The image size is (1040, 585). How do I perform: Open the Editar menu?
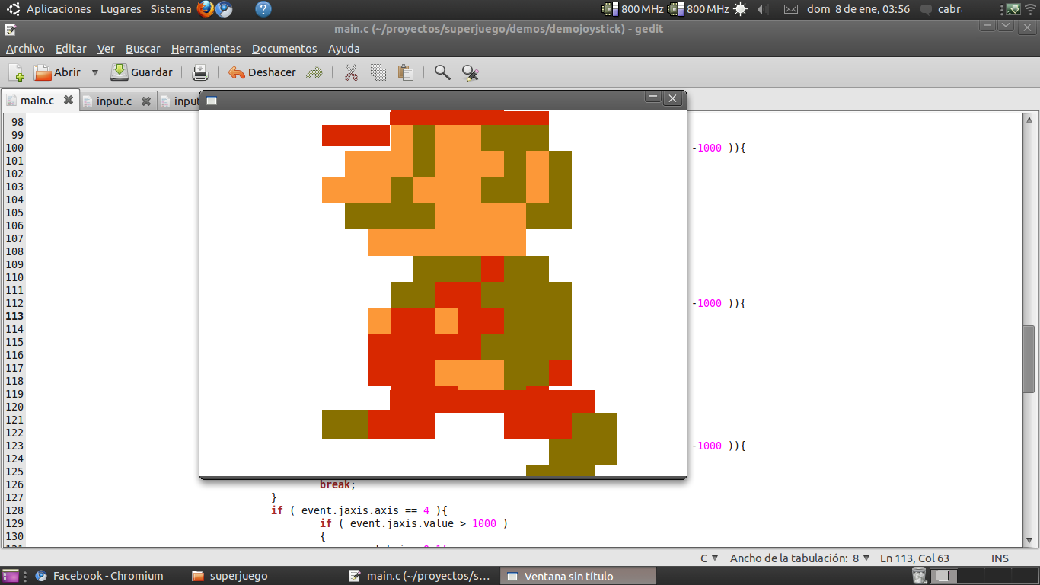71,49
